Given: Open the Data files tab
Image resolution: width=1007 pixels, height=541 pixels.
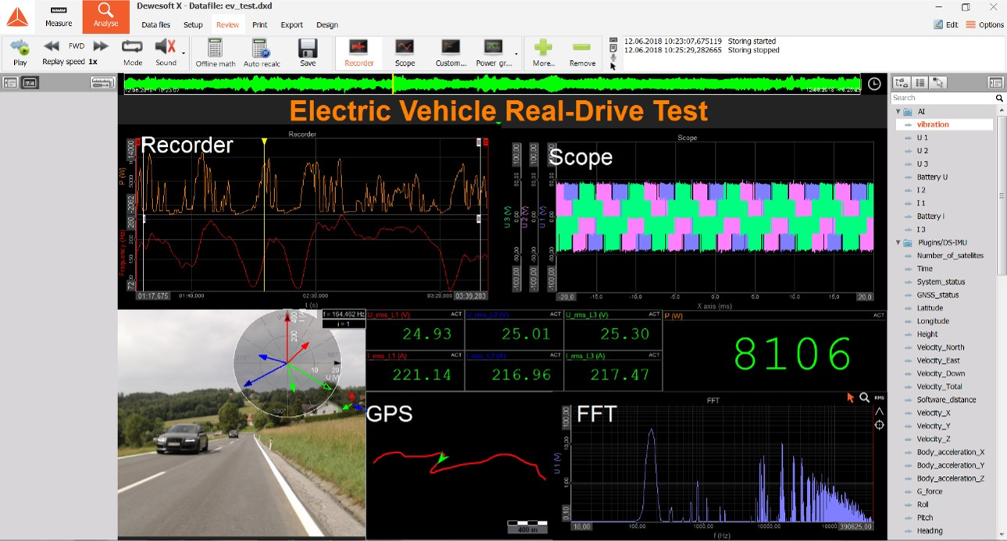Looking at the screenshot, I should (x=156, y=25).
